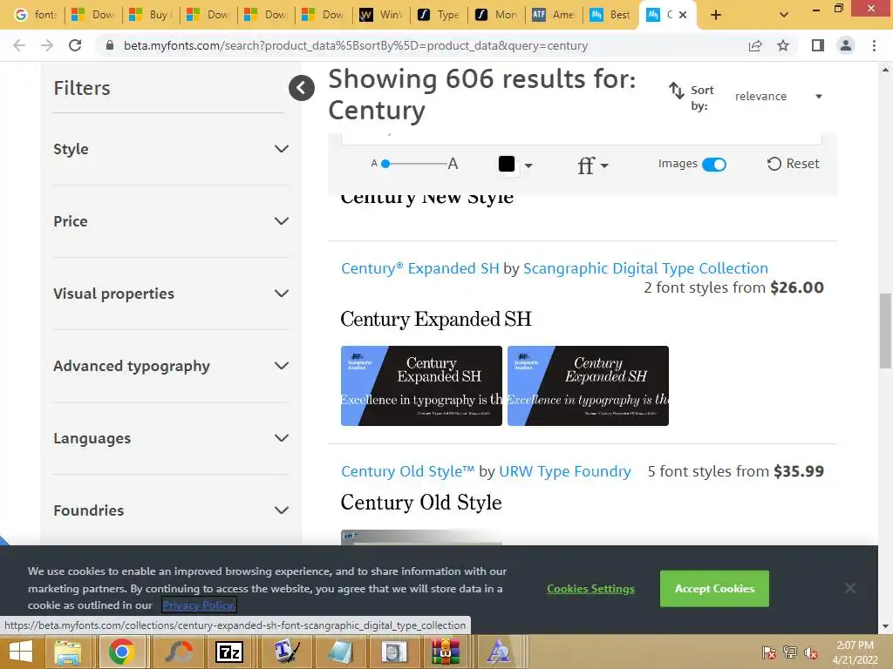
Task: Expand the Price filter
Action: click(170, 221)
